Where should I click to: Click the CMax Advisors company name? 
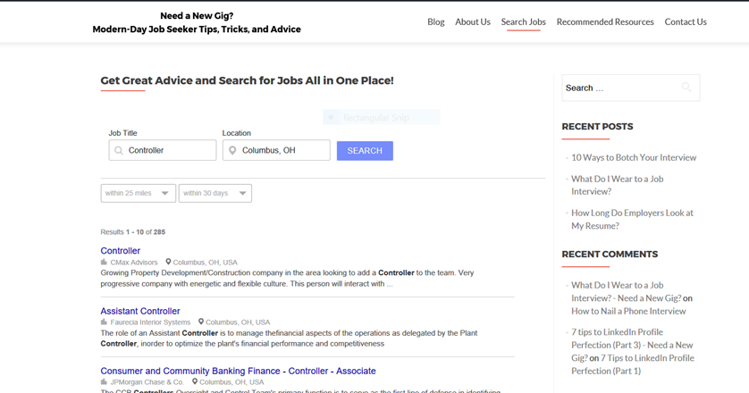click(x=134, y=263)
